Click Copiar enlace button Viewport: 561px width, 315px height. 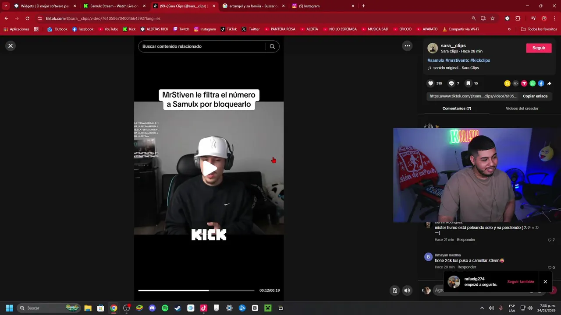535,96
